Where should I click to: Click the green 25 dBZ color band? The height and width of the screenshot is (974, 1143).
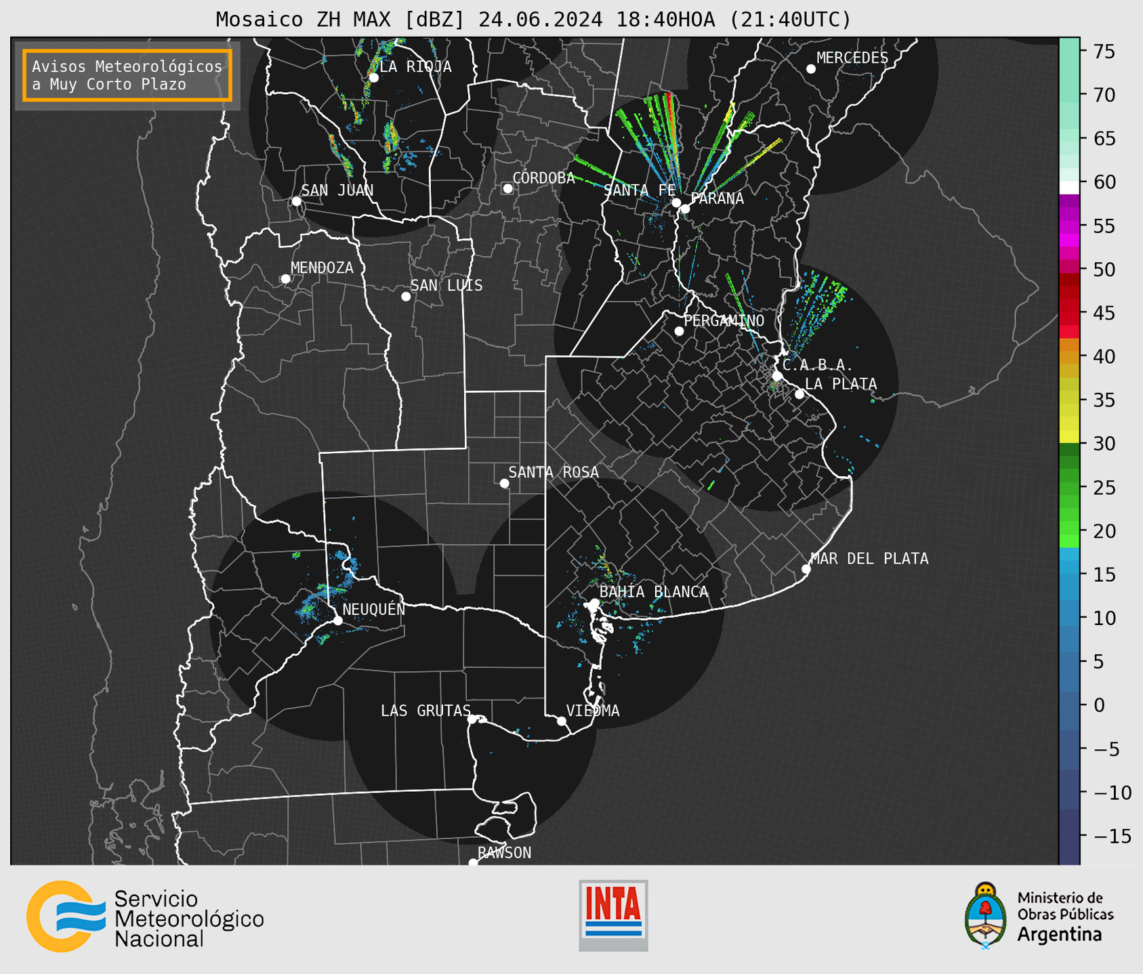coord(1069,488)
